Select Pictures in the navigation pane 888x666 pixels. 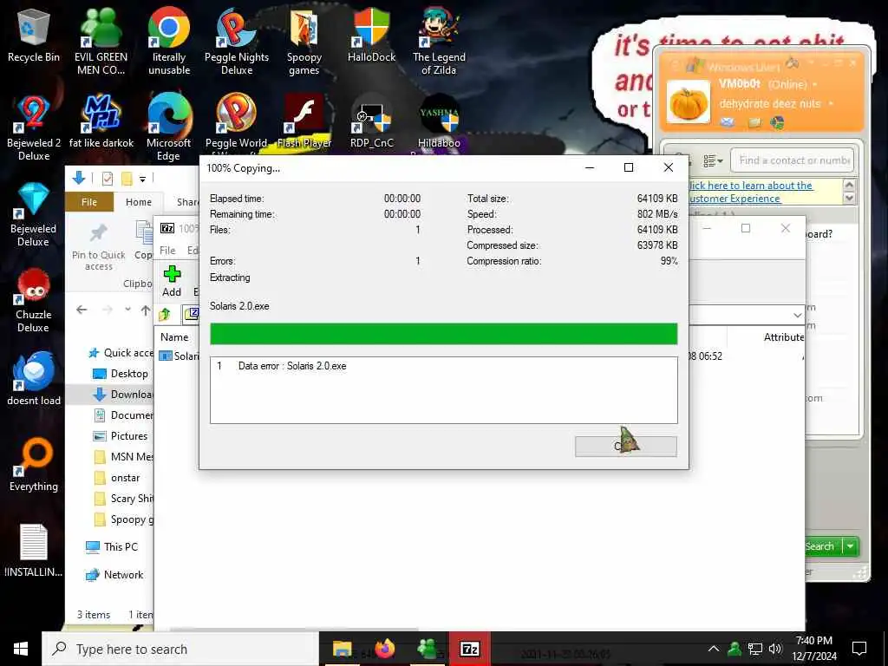120,436
